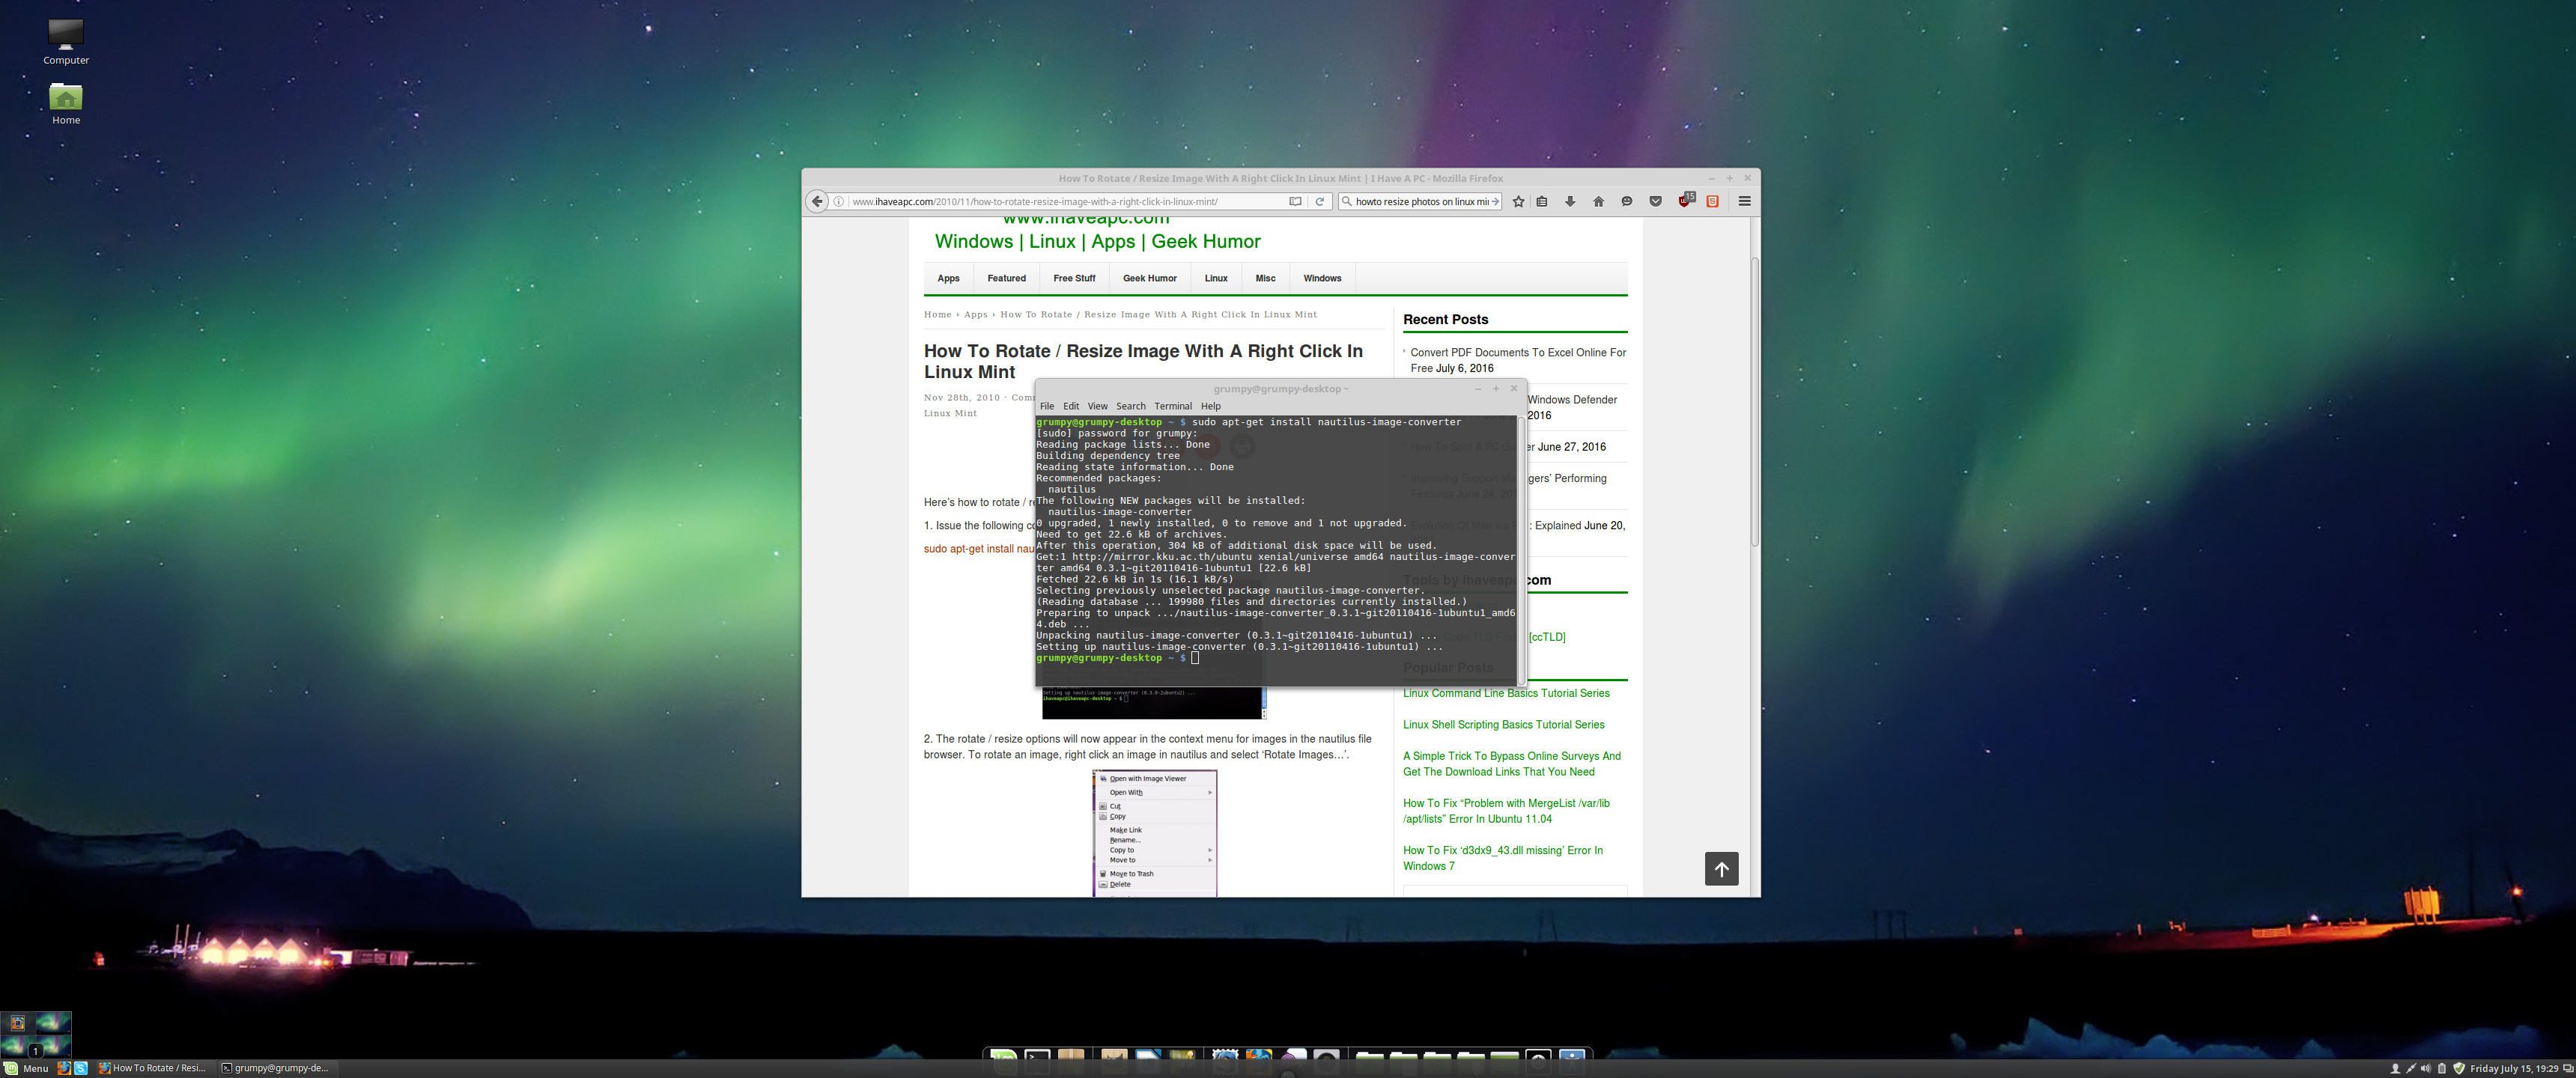
Task: Open Computer desktop icon
Action: pyautogui.click(x=66, y=42)
